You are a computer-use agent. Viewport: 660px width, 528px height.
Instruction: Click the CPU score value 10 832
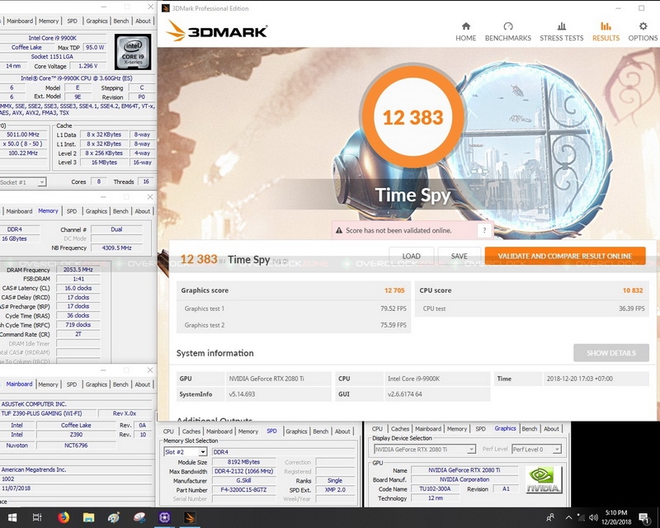(x=633, y=290)
